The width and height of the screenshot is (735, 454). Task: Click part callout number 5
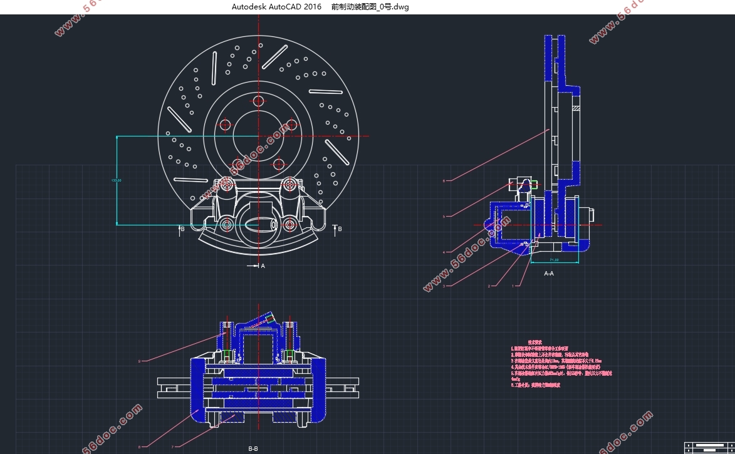[444, 217]
